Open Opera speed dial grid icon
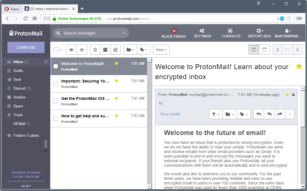This screenshot has width=307, height=191. [x=35, y=19]
